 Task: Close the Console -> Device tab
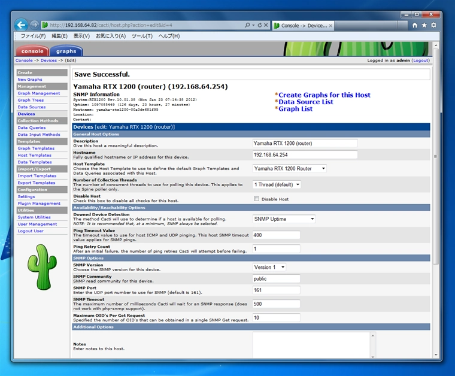pos(330,26)
